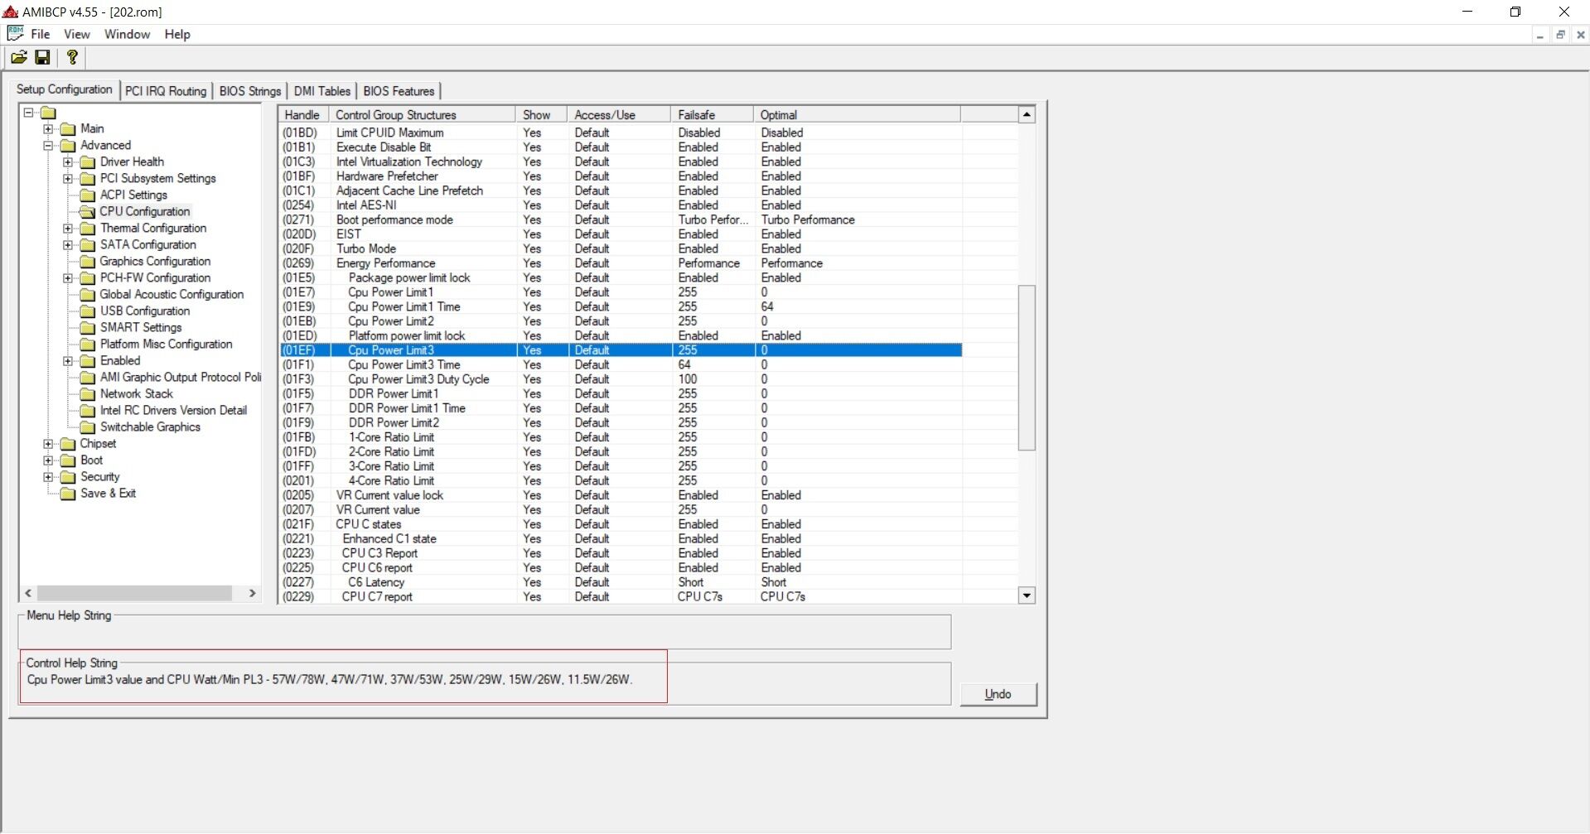
Task: Select the VR Current value lock row
Action: pos(621,495)
